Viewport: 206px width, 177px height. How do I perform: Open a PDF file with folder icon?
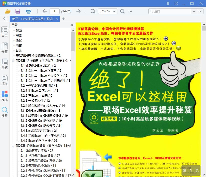click(8, 11)
